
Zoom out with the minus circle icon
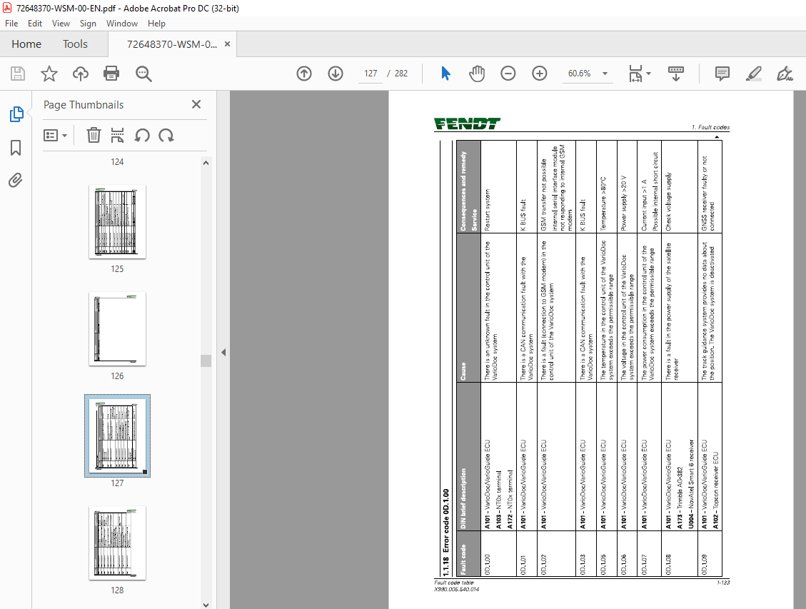pyautogui.click(x=508, y=74)
